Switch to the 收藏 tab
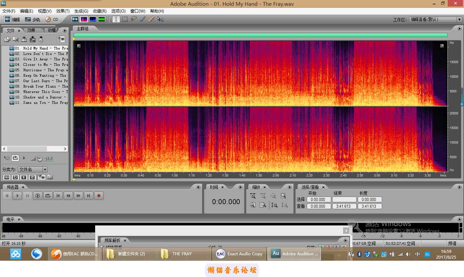464x277 pixels. pos(53,31)
